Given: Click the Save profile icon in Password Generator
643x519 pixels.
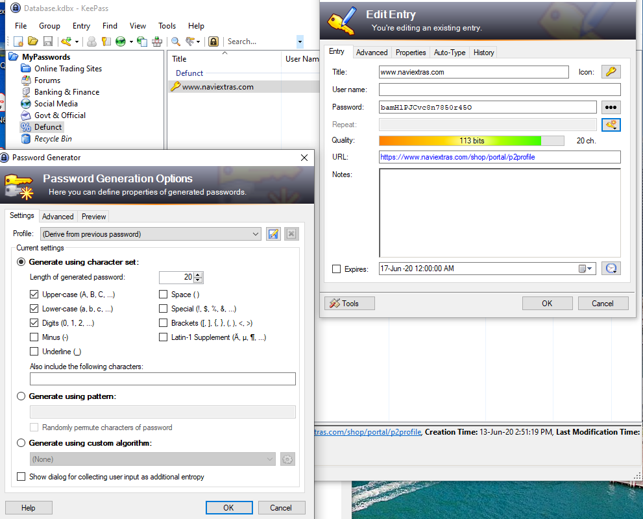Looking at the screenshot, I should [273, 234].
